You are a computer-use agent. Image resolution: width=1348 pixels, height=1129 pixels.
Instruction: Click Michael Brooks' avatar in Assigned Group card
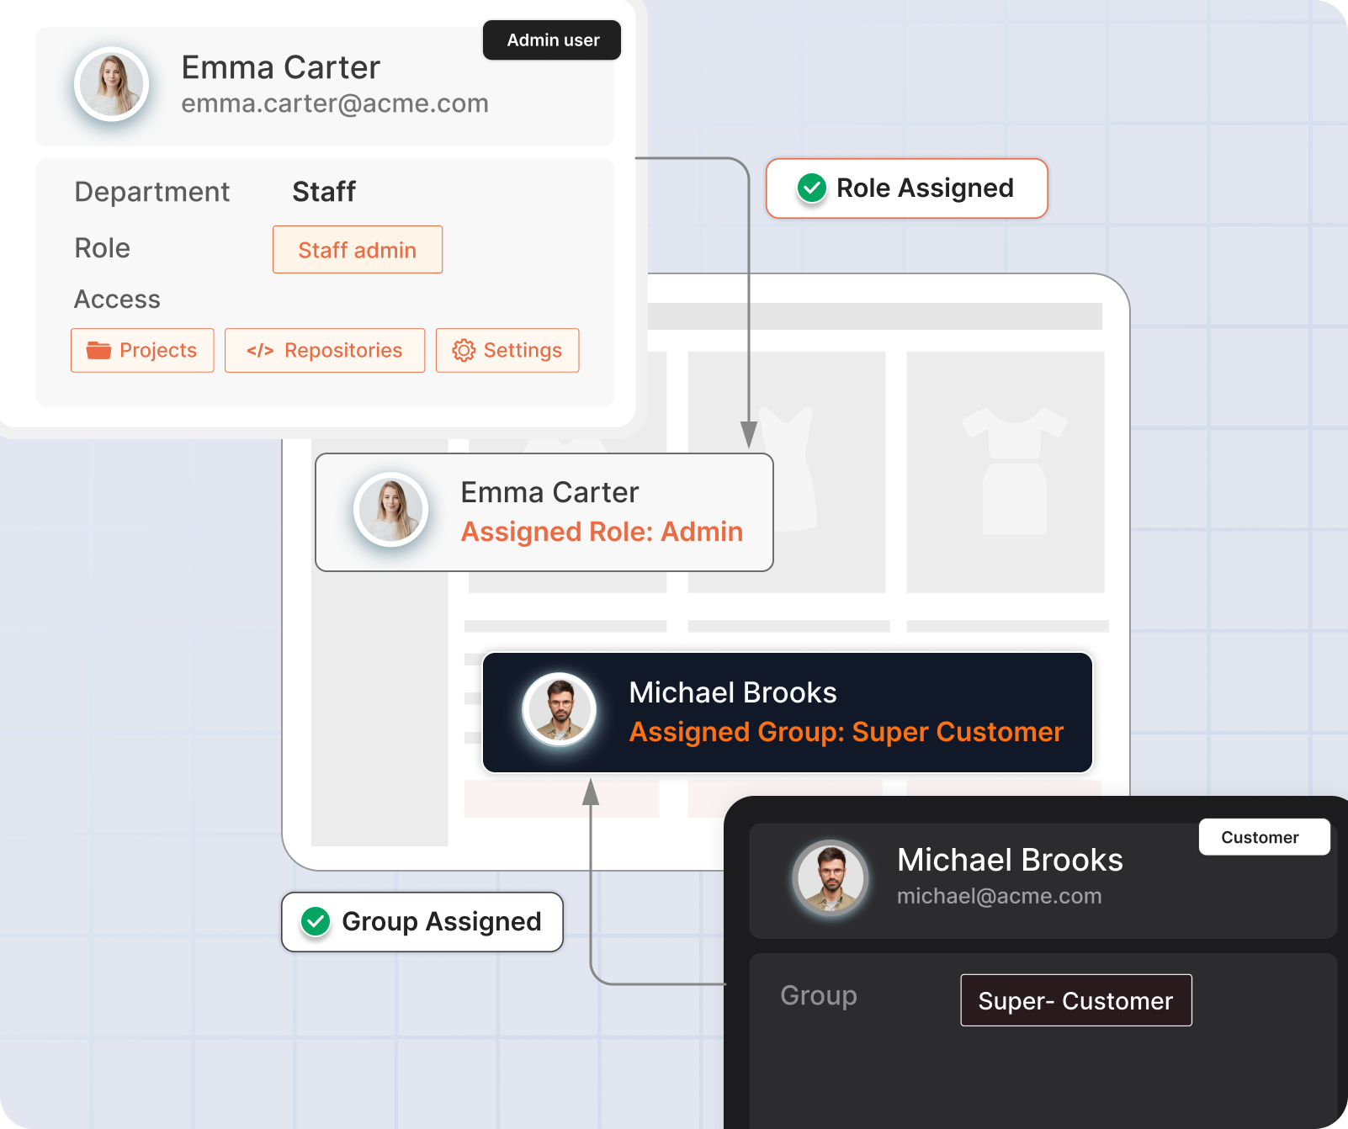pos(560,710)
